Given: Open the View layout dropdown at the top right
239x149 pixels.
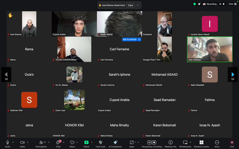Looking at the screenshot, I should tap(233, 4).
